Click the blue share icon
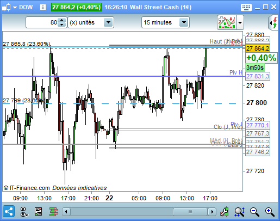 9,211
